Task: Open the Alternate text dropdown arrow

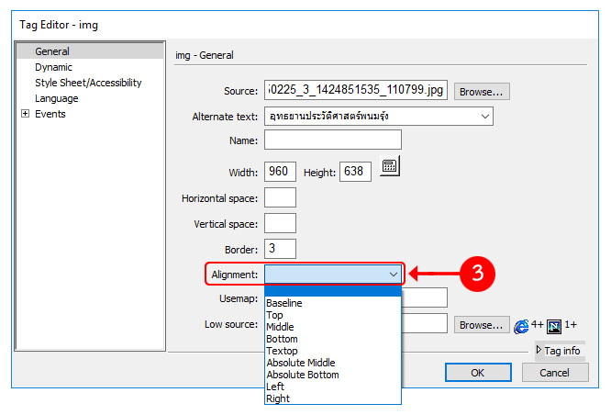Action: pyautogui.click(x=483, y=117)
